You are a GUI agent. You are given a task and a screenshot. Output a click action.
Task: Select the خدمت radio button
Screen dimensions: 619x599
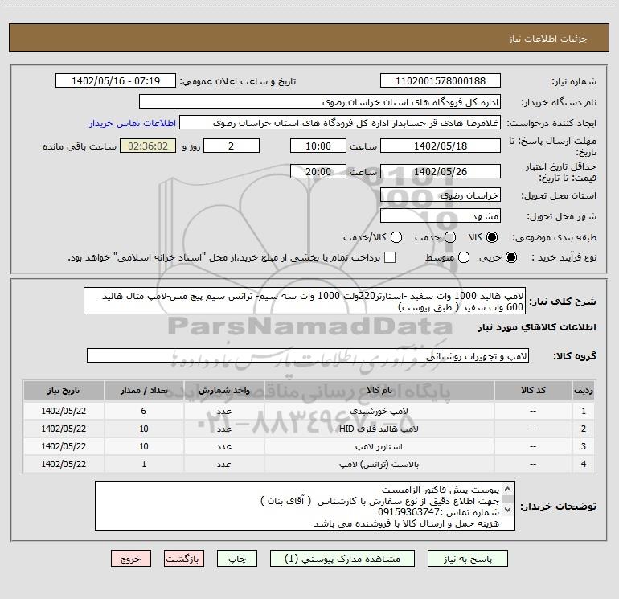coord(450,237)
